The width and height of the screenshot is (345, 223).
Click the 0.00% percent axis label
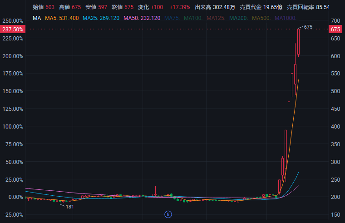coord(16,197)
